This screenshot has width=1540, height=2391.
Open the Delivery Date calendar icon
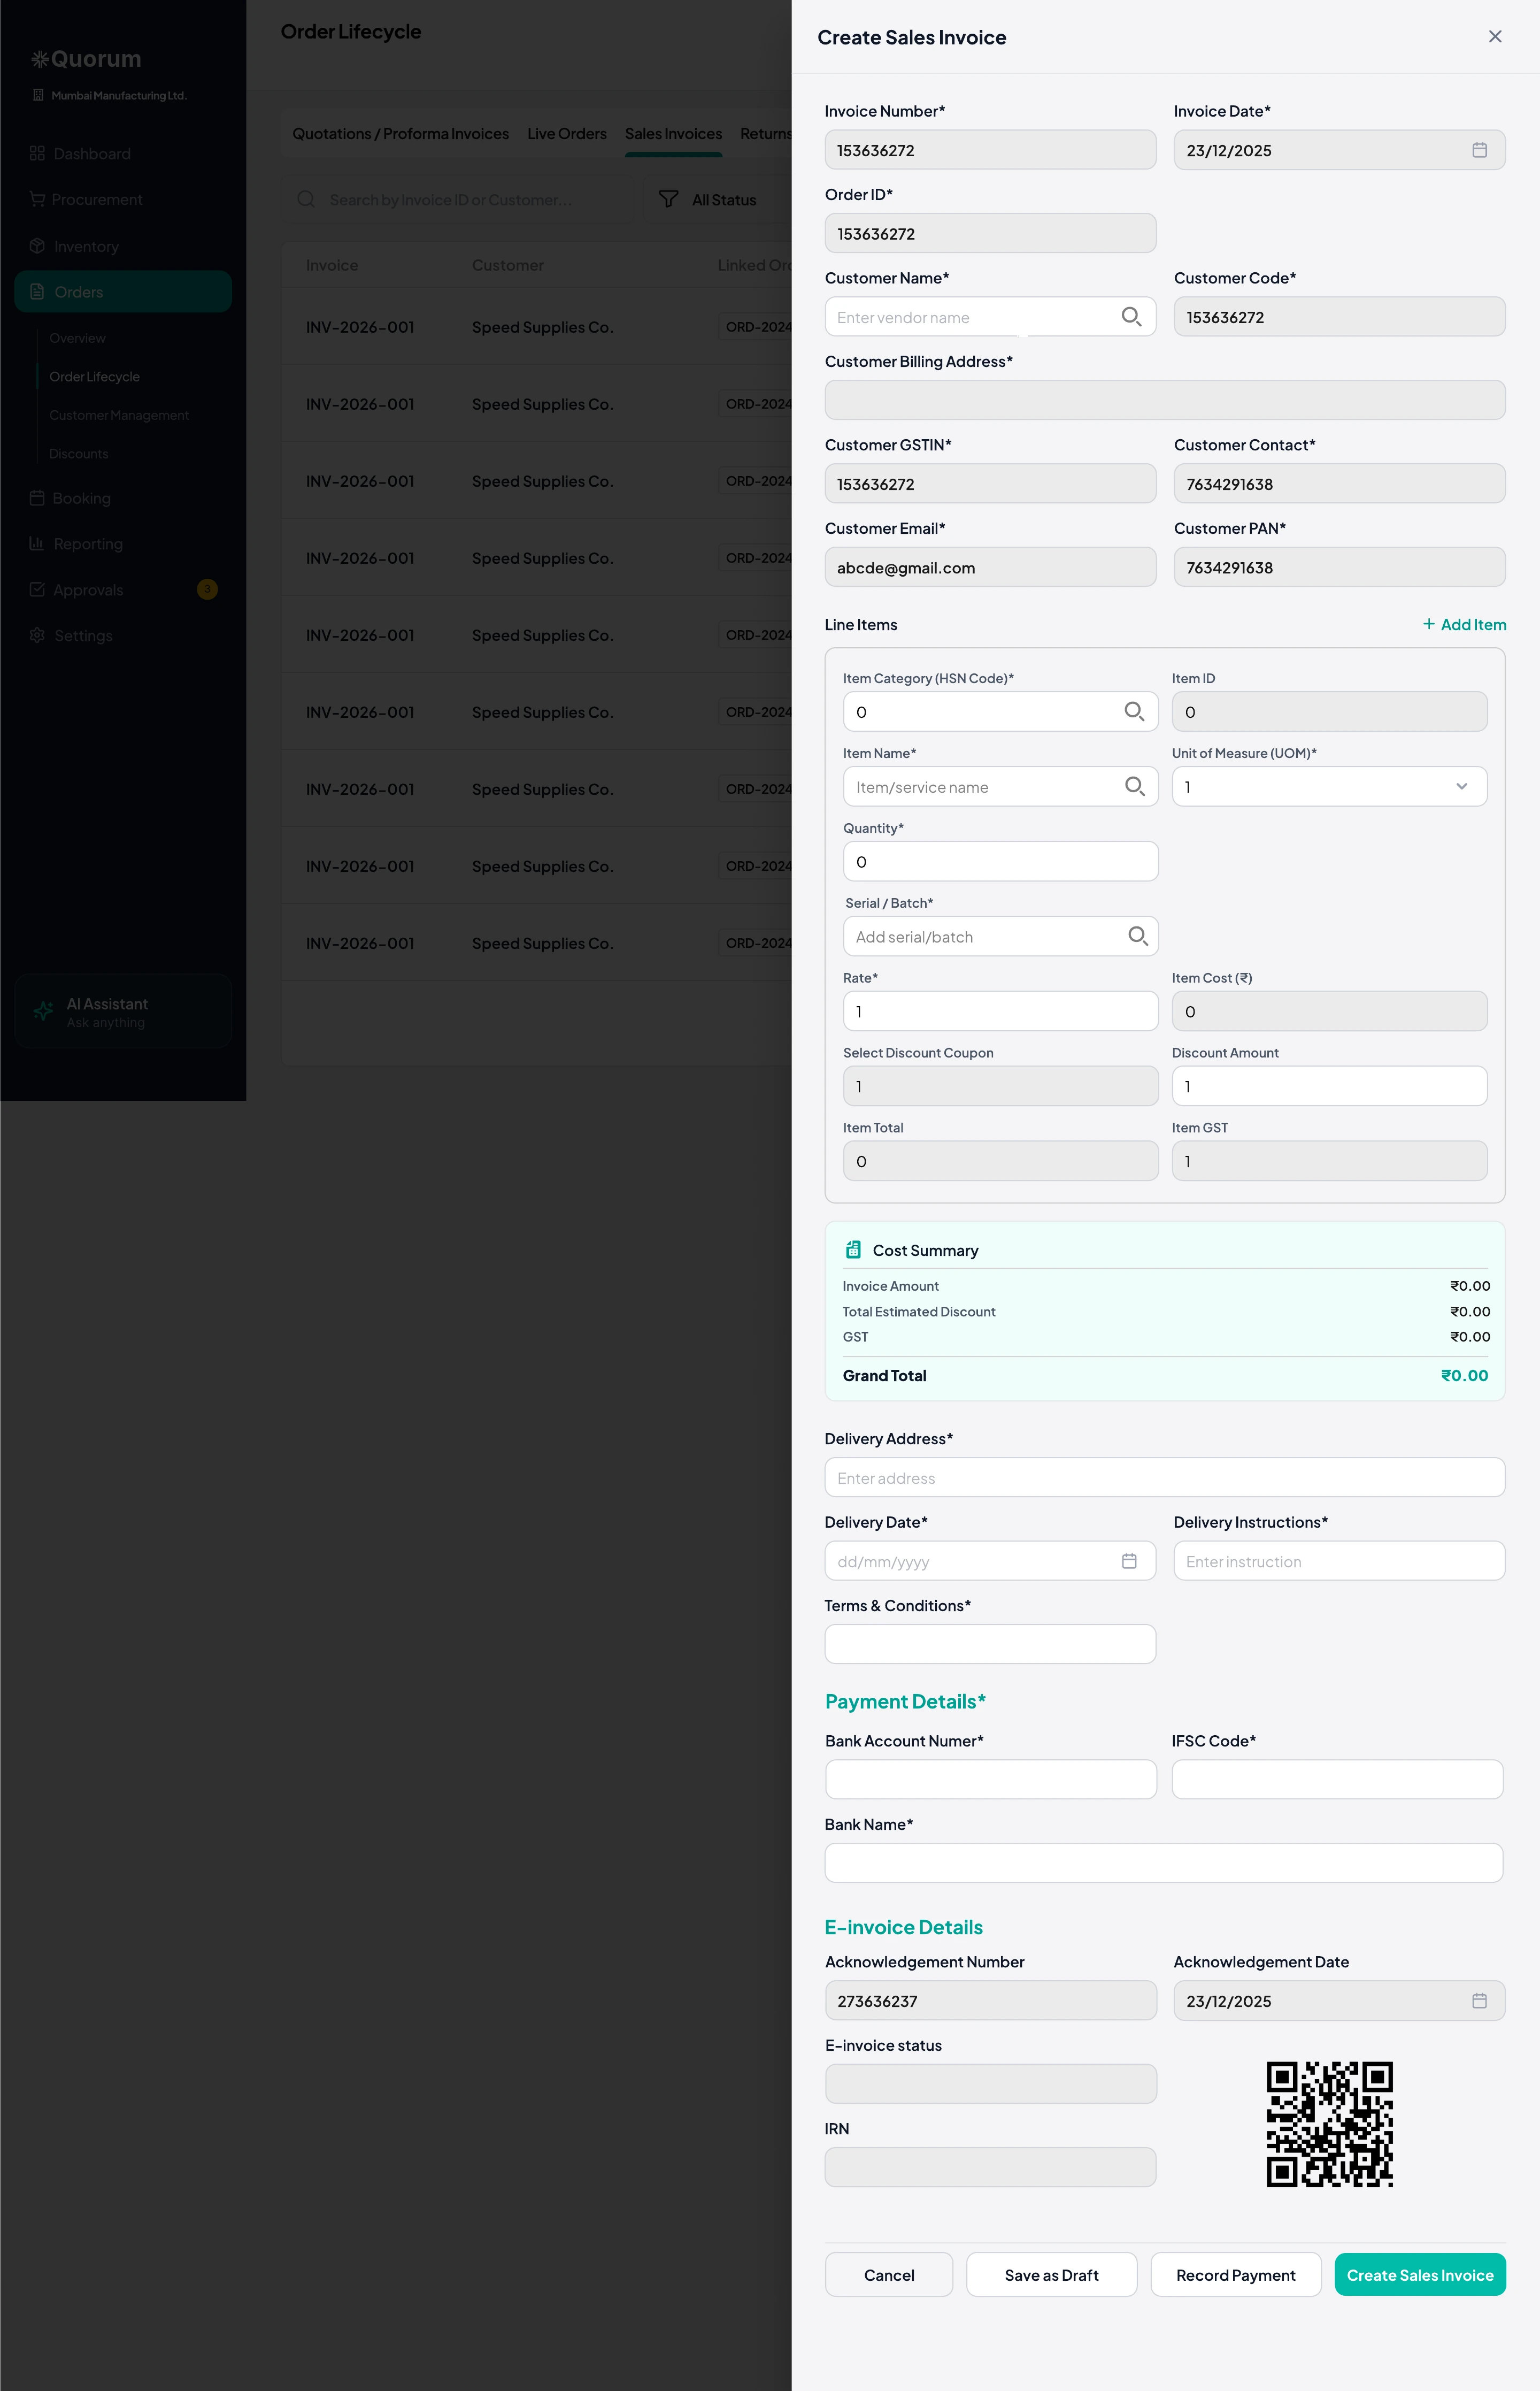pyautogui.click(x=1129, y=1561)
